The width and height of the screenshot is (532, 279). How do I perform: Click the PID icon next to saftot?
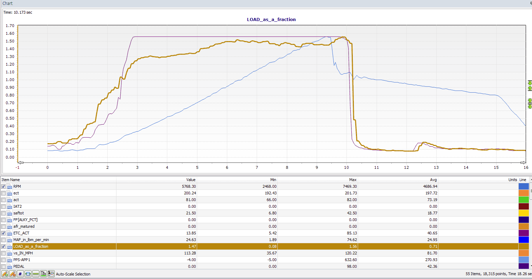(x=9, y=213)
